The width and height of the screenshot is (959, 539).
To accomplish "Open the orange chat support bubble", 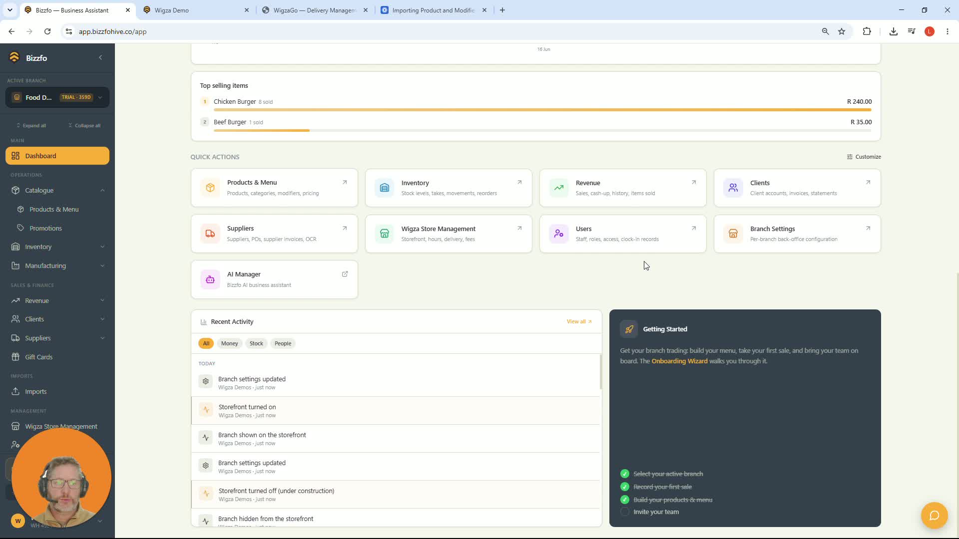I will [x=934, y=515].
